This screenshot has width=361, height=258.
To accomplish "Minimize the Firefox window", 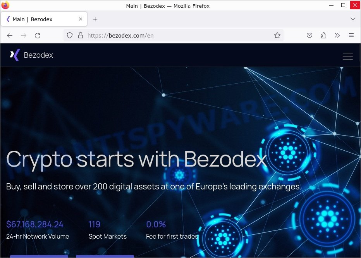I will [331, 5].
